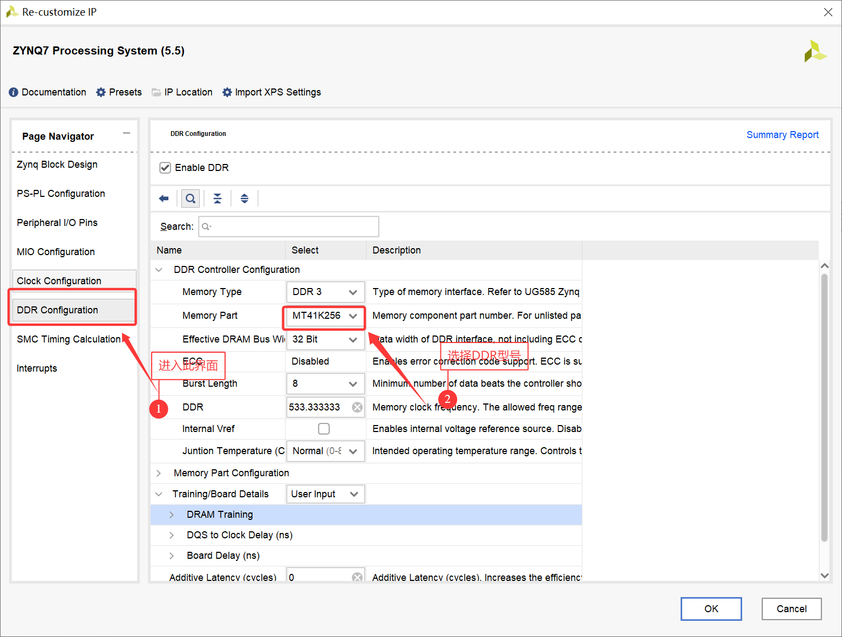
Task: Click the back arrow toolbar icon
Action: (164, 198)
